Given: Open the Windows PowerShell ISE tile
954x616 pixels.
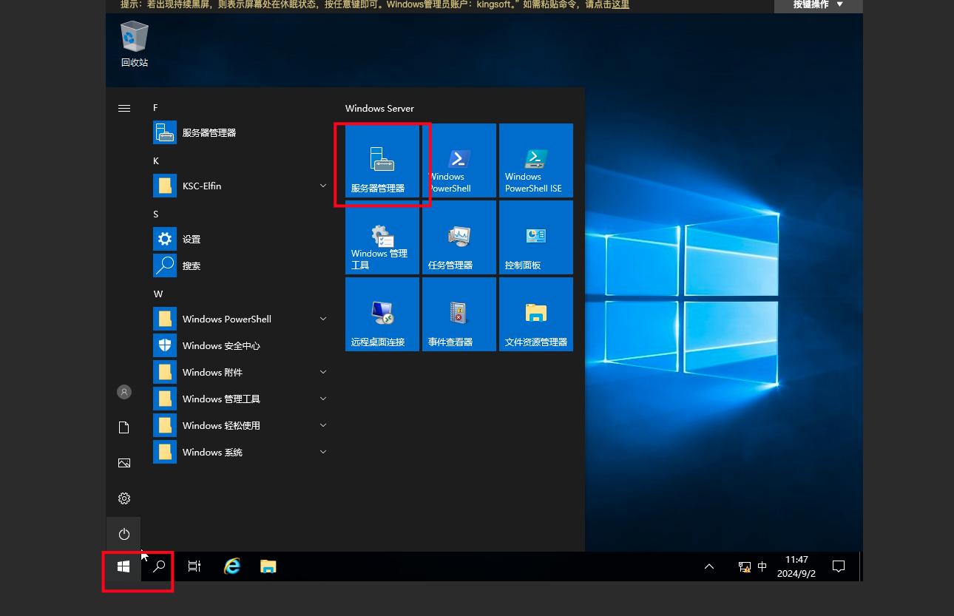Looking at the screenshot, I should 536,160.
